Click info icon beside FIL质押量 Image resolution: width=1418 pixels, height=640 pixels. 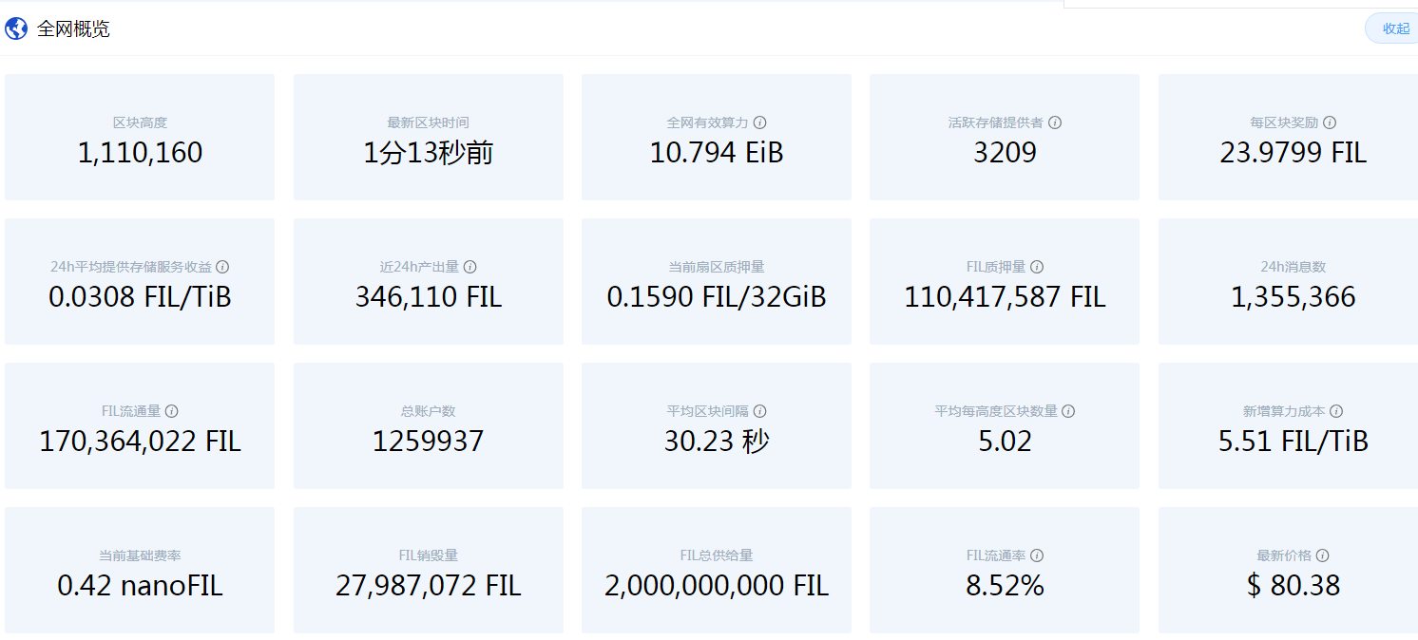pos(1037,267)
